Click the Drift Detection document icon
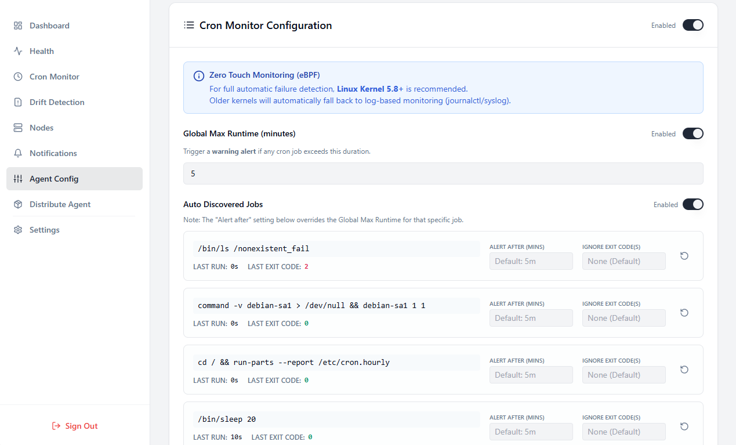The height and width of the screenshot is (445, 736). pyautogui.click(x=18, y=102)
